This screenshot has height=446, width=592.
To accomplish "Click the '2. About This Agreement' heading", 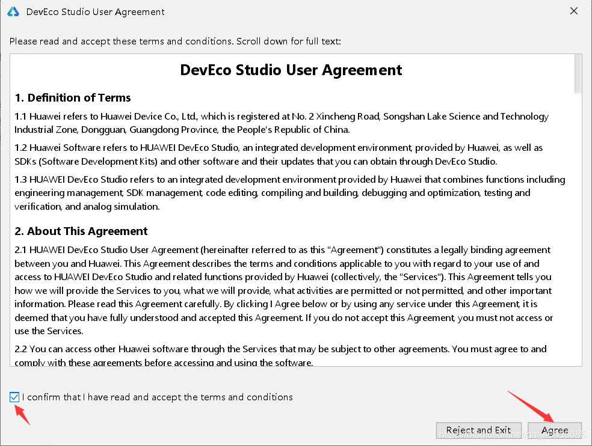I will tap(81, 231).
